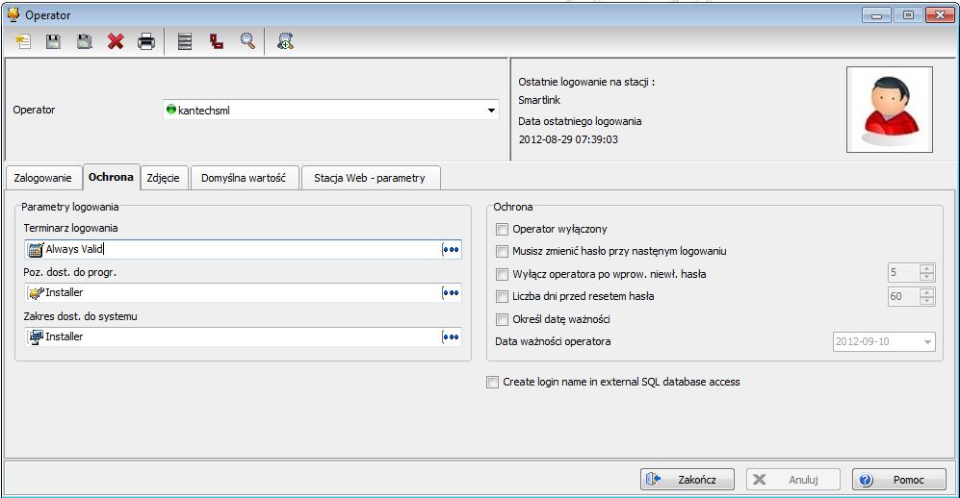Image resolution: width=960 pixels, height=498 pixels.
Task: Click the advanced search icon with plus
Action: coord(285,41)
